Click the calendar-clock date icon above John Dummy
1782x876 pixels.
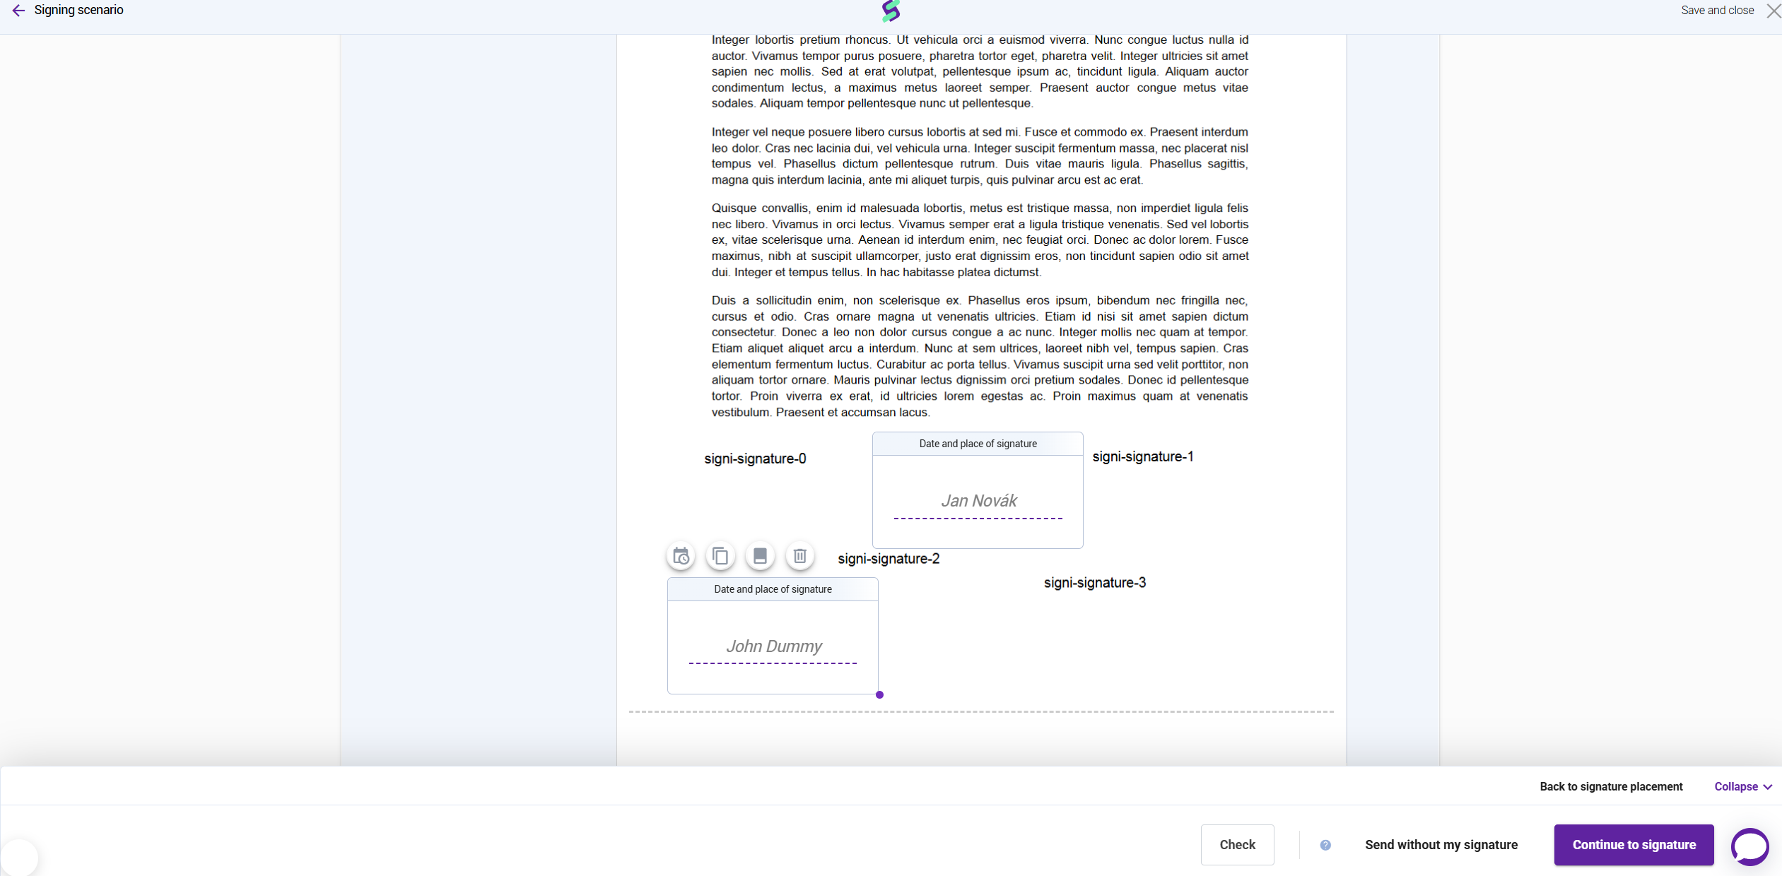click(681, 556)
